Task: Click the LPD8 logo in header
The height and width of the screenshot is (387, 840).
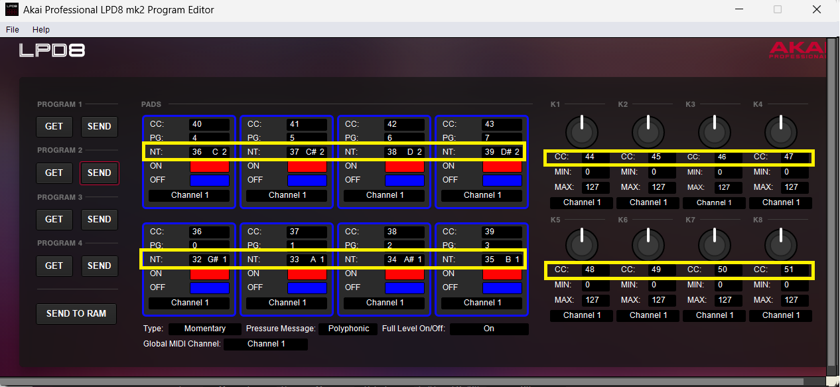Action: tap(52, 50)
